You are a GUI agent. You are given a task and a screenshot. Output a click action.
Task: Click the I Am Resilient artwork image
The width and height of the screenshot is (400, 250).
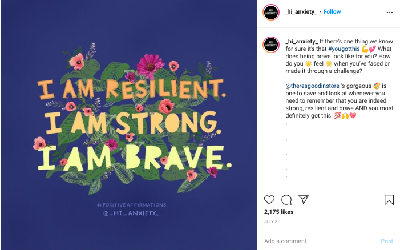pos(129,125)
